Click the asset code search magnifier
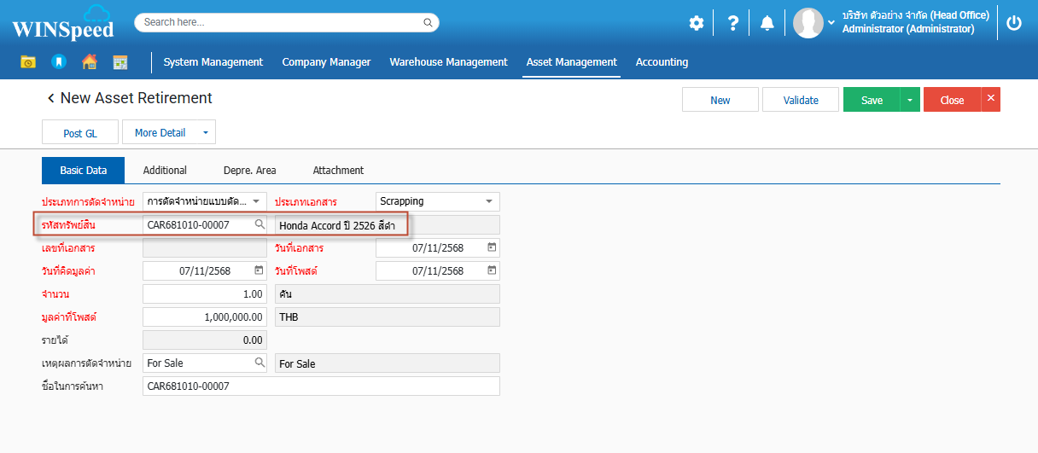The height and width of the screenshot is (453, 1038). 259,224
